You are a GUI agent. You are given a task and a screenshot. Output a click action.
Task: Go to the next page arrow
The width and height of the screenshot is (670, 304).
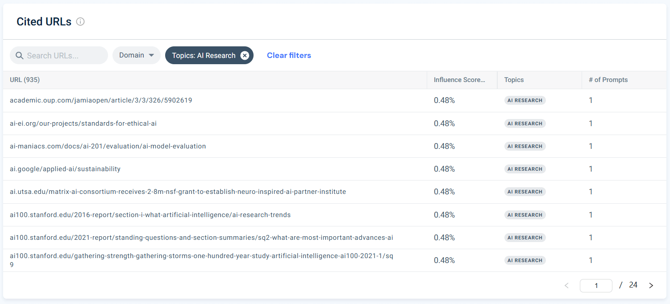(651, 285)
